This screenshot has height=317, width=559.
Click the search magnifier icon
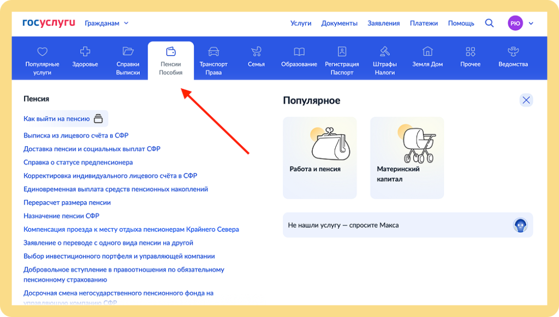click(489, 23)
